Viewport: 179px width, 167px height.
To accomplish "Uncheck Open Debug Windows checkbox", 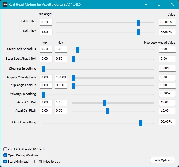I will tap(5, 155).
